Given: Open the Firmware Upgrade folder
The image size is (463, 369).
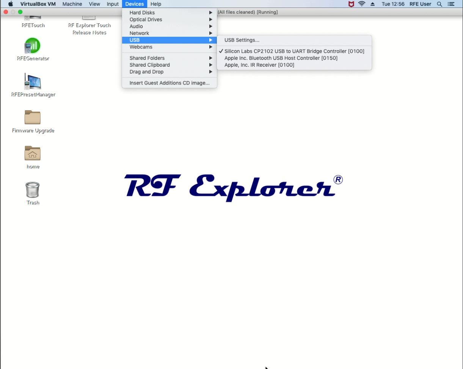Looking at the screenshot, I should coord(33,118).
